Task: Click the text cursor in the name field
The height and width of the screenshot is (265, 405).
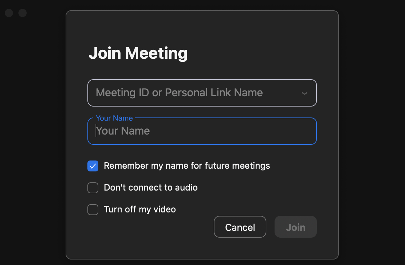Action: coord(96,131)
